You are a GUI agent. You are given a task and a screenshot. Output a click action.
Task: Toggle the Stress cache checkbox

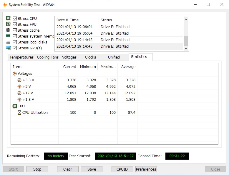15,30
